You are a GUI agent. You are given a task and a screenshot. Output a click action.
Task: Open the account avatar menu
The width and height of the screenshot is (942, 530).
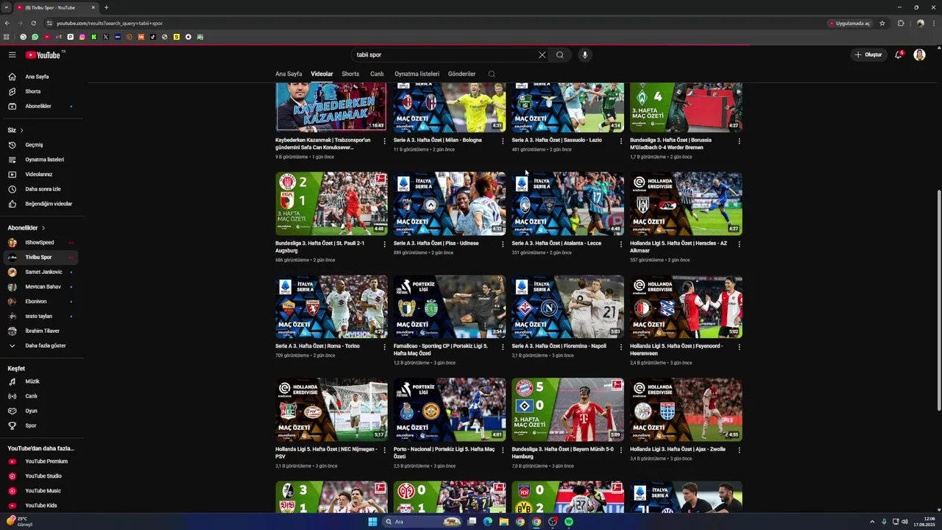coord(919,54)
